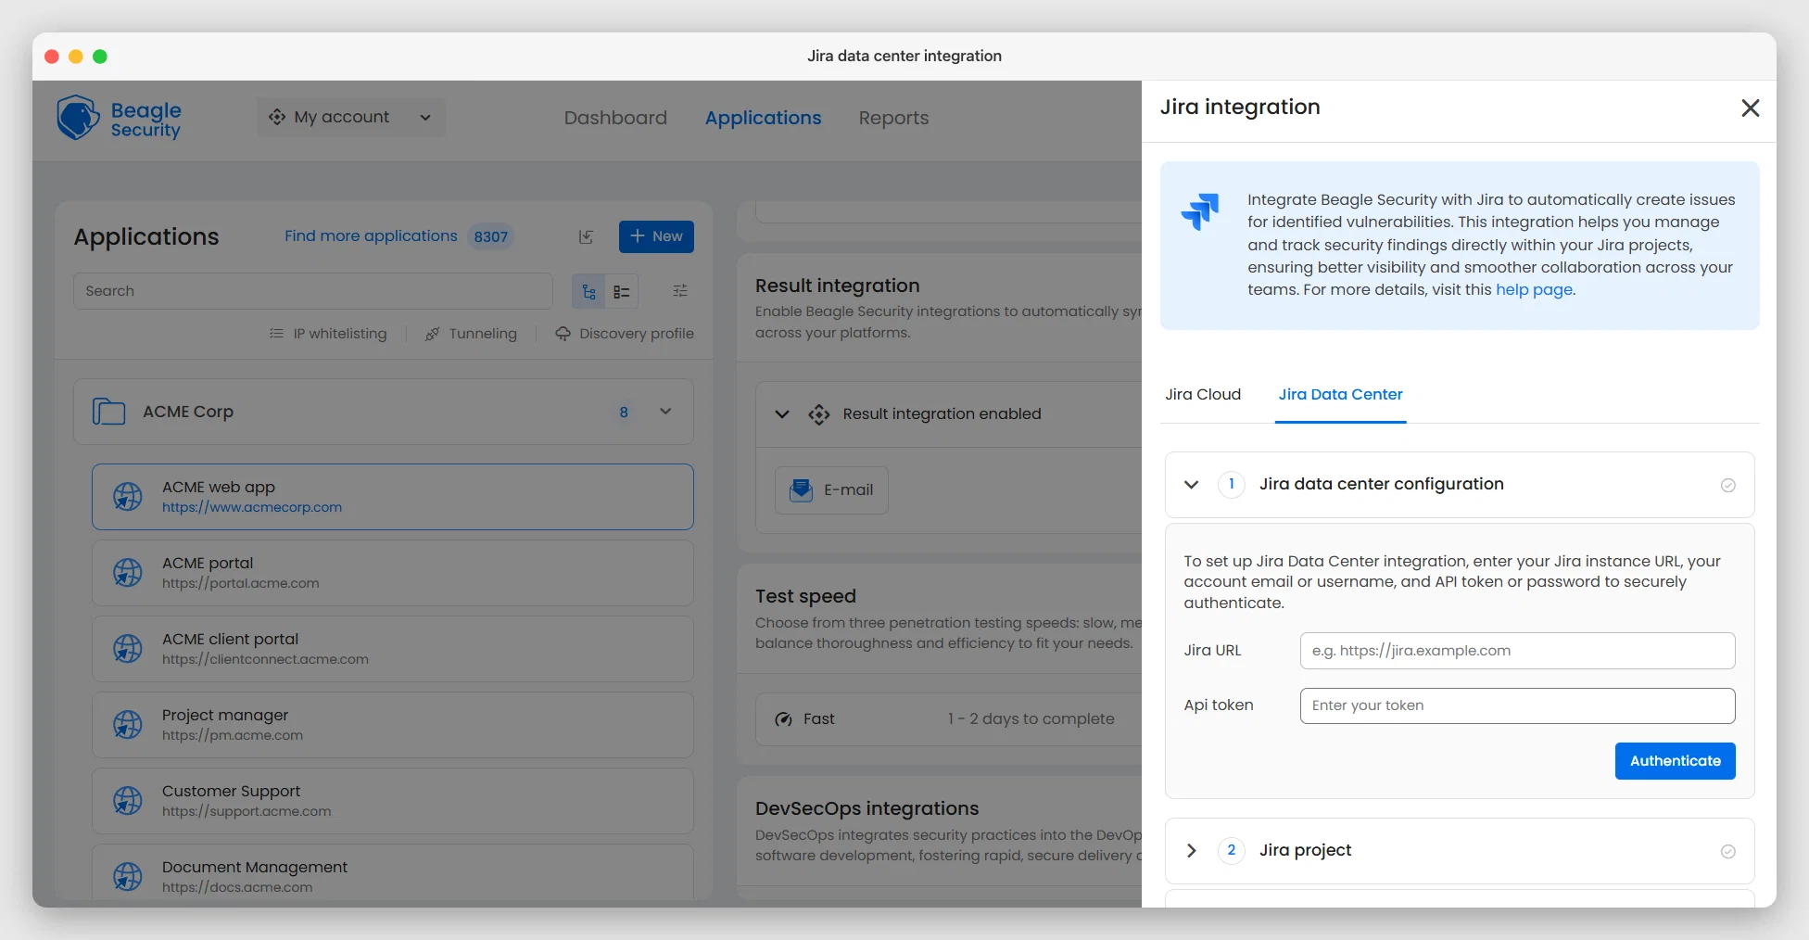Screen dimensions: 1809x940
Task: Open the My account dropdown
Action: coord(351,118)
